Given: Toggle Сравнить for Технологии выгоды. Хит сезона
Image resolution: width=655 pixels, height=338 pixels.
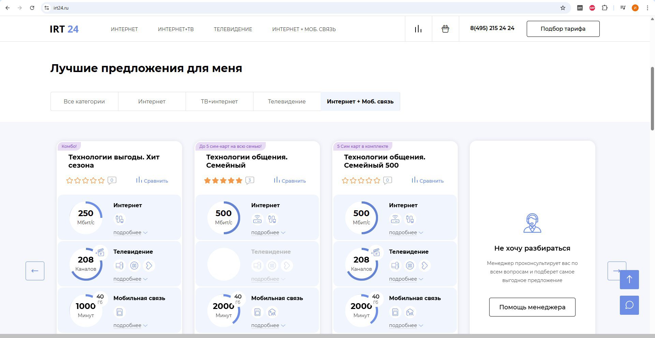Looking at the screenshot, I should point(152,180).
